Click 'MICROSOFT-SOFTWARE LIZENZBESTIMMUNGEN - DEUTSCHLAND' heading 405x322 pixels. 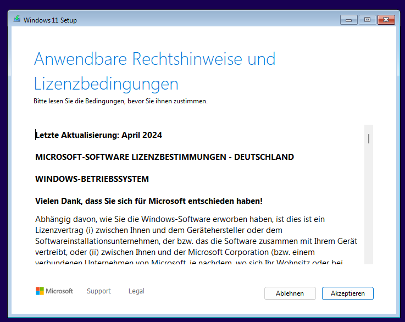[164, 157]
